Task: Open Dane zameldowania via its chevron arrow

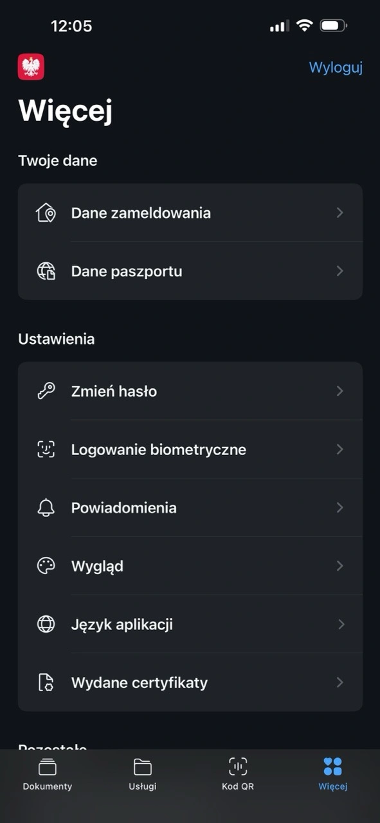Action: coord(340,213)
